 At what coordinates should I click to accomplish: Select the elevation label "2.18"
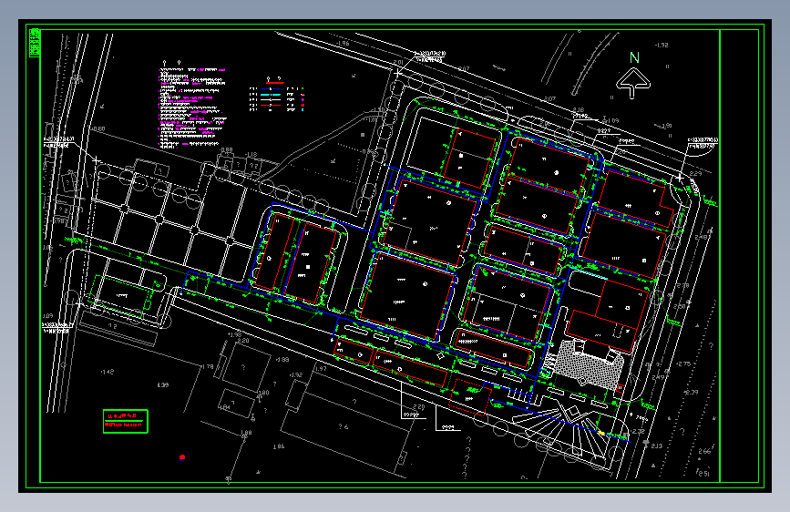(x=579, y=110)
